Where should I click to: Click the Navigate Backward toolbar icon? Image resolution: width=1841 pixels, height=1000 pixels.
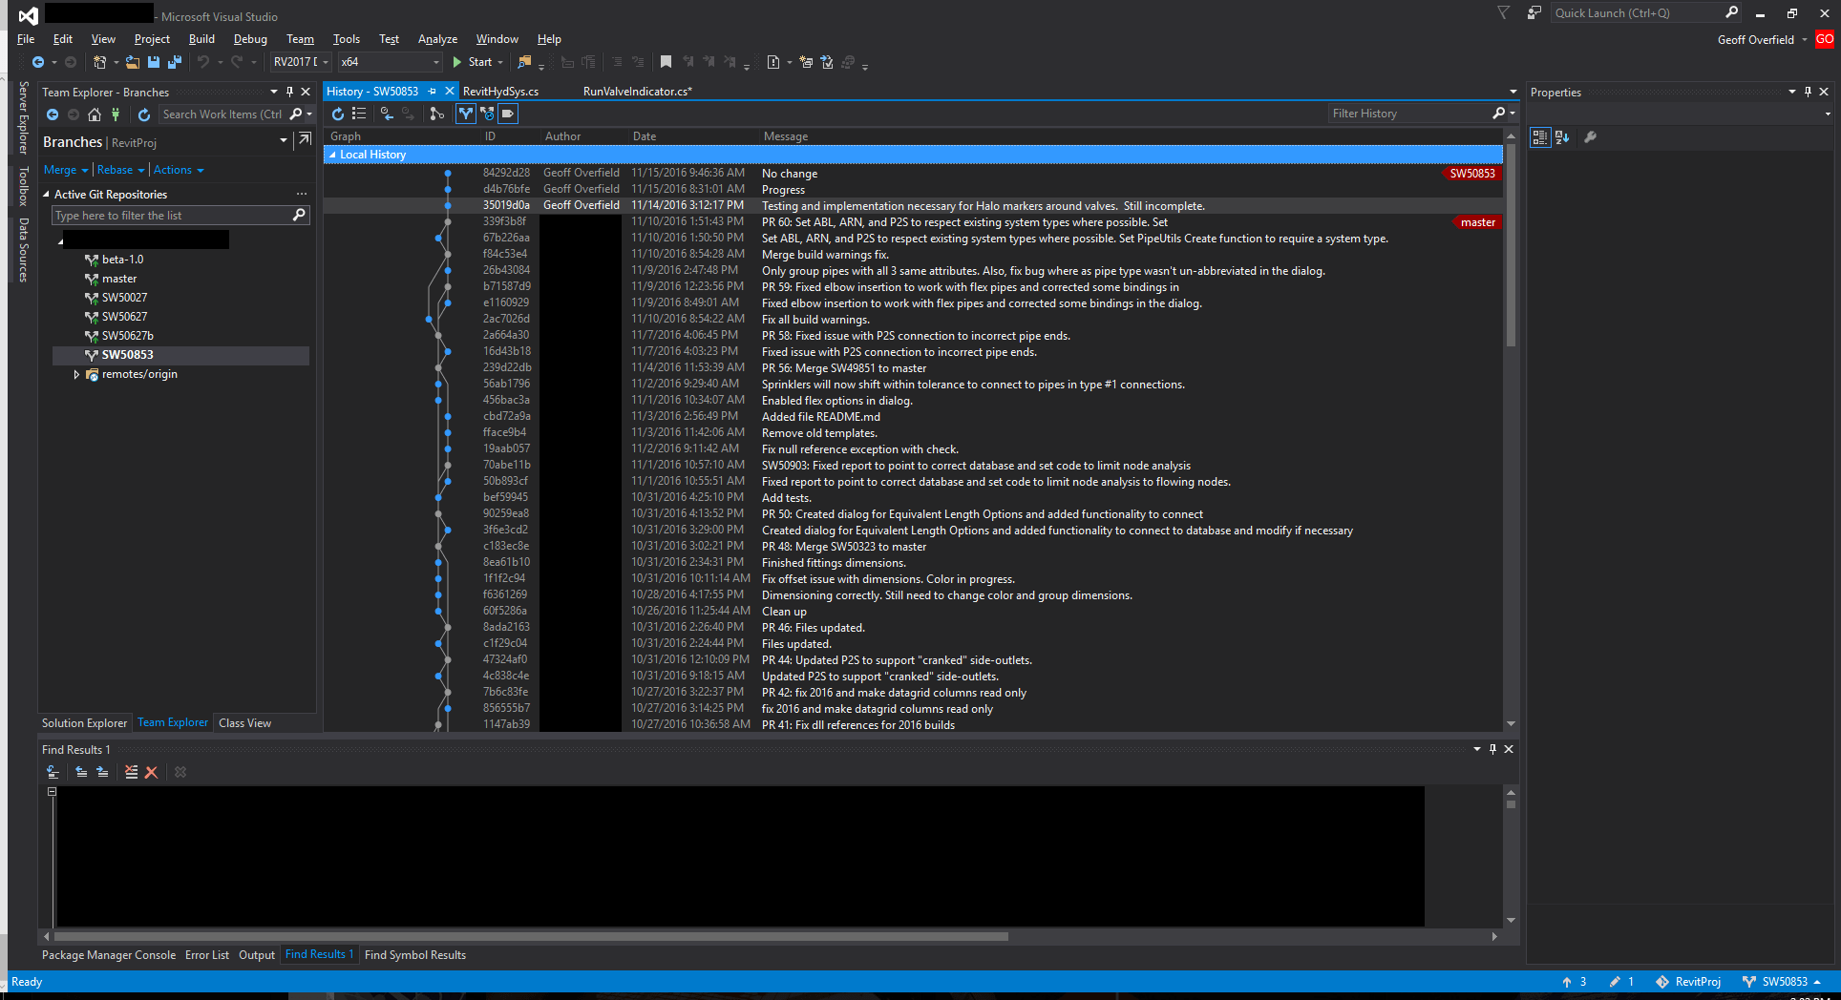click(38, 62)
